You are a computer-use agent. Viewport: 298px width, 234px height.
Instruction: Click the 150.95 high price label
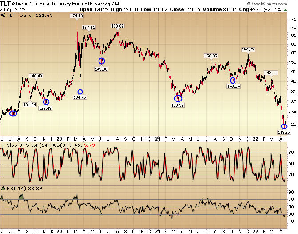(211, 56)
